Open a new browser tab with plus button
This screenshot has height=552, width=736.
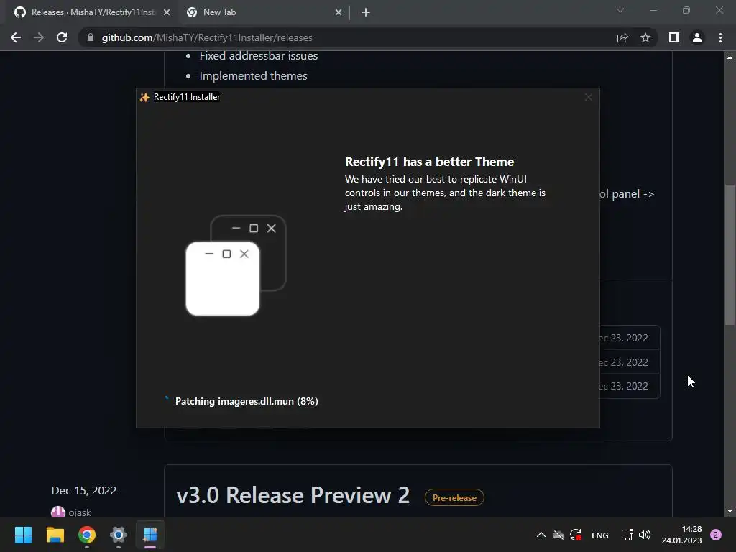pyautogui.click(x=366, y=12)
